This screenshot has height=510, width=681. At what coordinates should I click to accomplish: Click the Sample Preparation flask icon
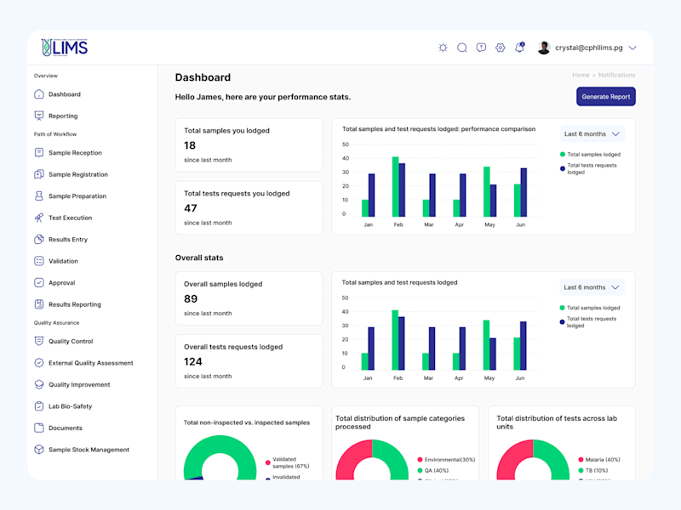(39, 196)
